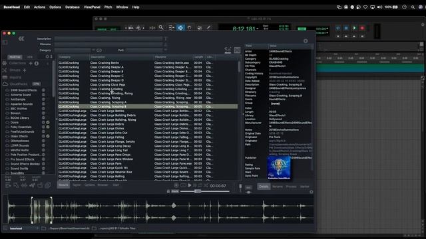This screenshot has width=426, height=239.
Task: Toggle the circle beside Doors cloud pack
Action: [x=43, y=122]
